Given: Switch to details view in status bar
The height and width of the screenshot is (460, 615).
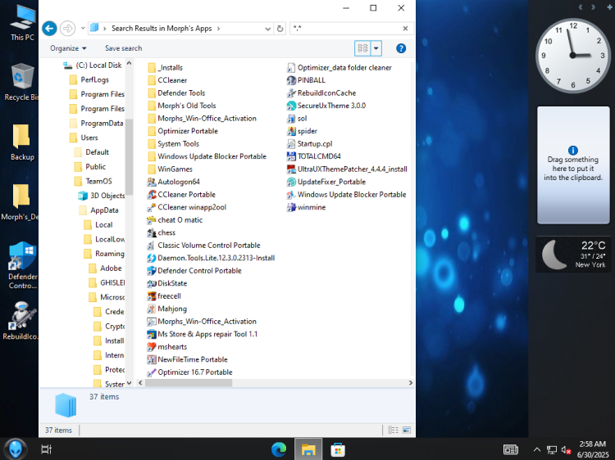Looking at the screenshot, I should point(393,431).
